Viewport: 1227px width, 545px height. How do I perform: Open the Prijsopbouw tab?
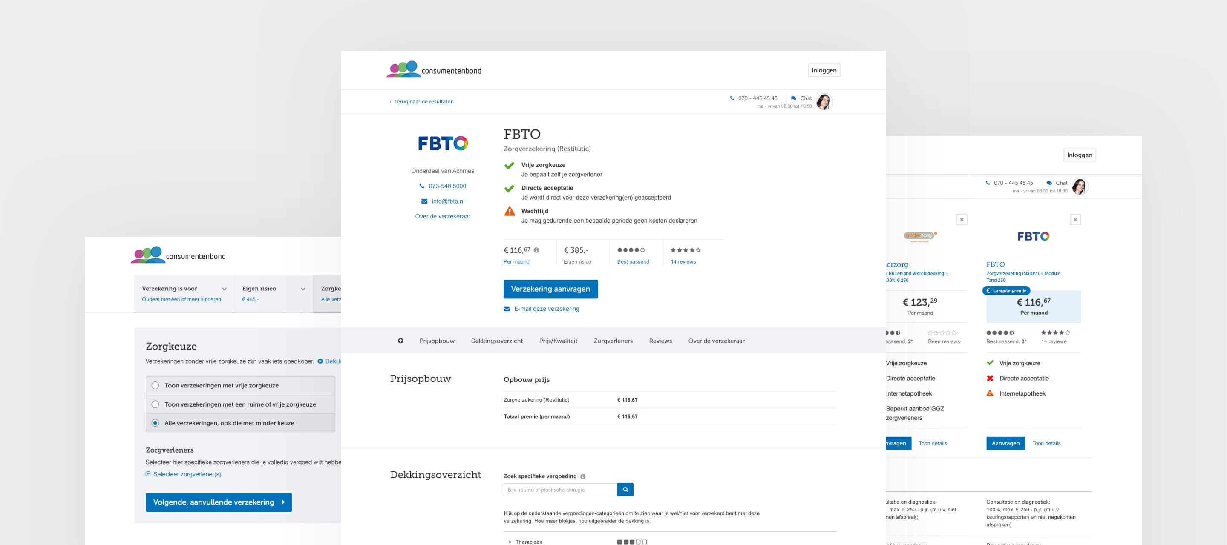click(x=437, y=341)
